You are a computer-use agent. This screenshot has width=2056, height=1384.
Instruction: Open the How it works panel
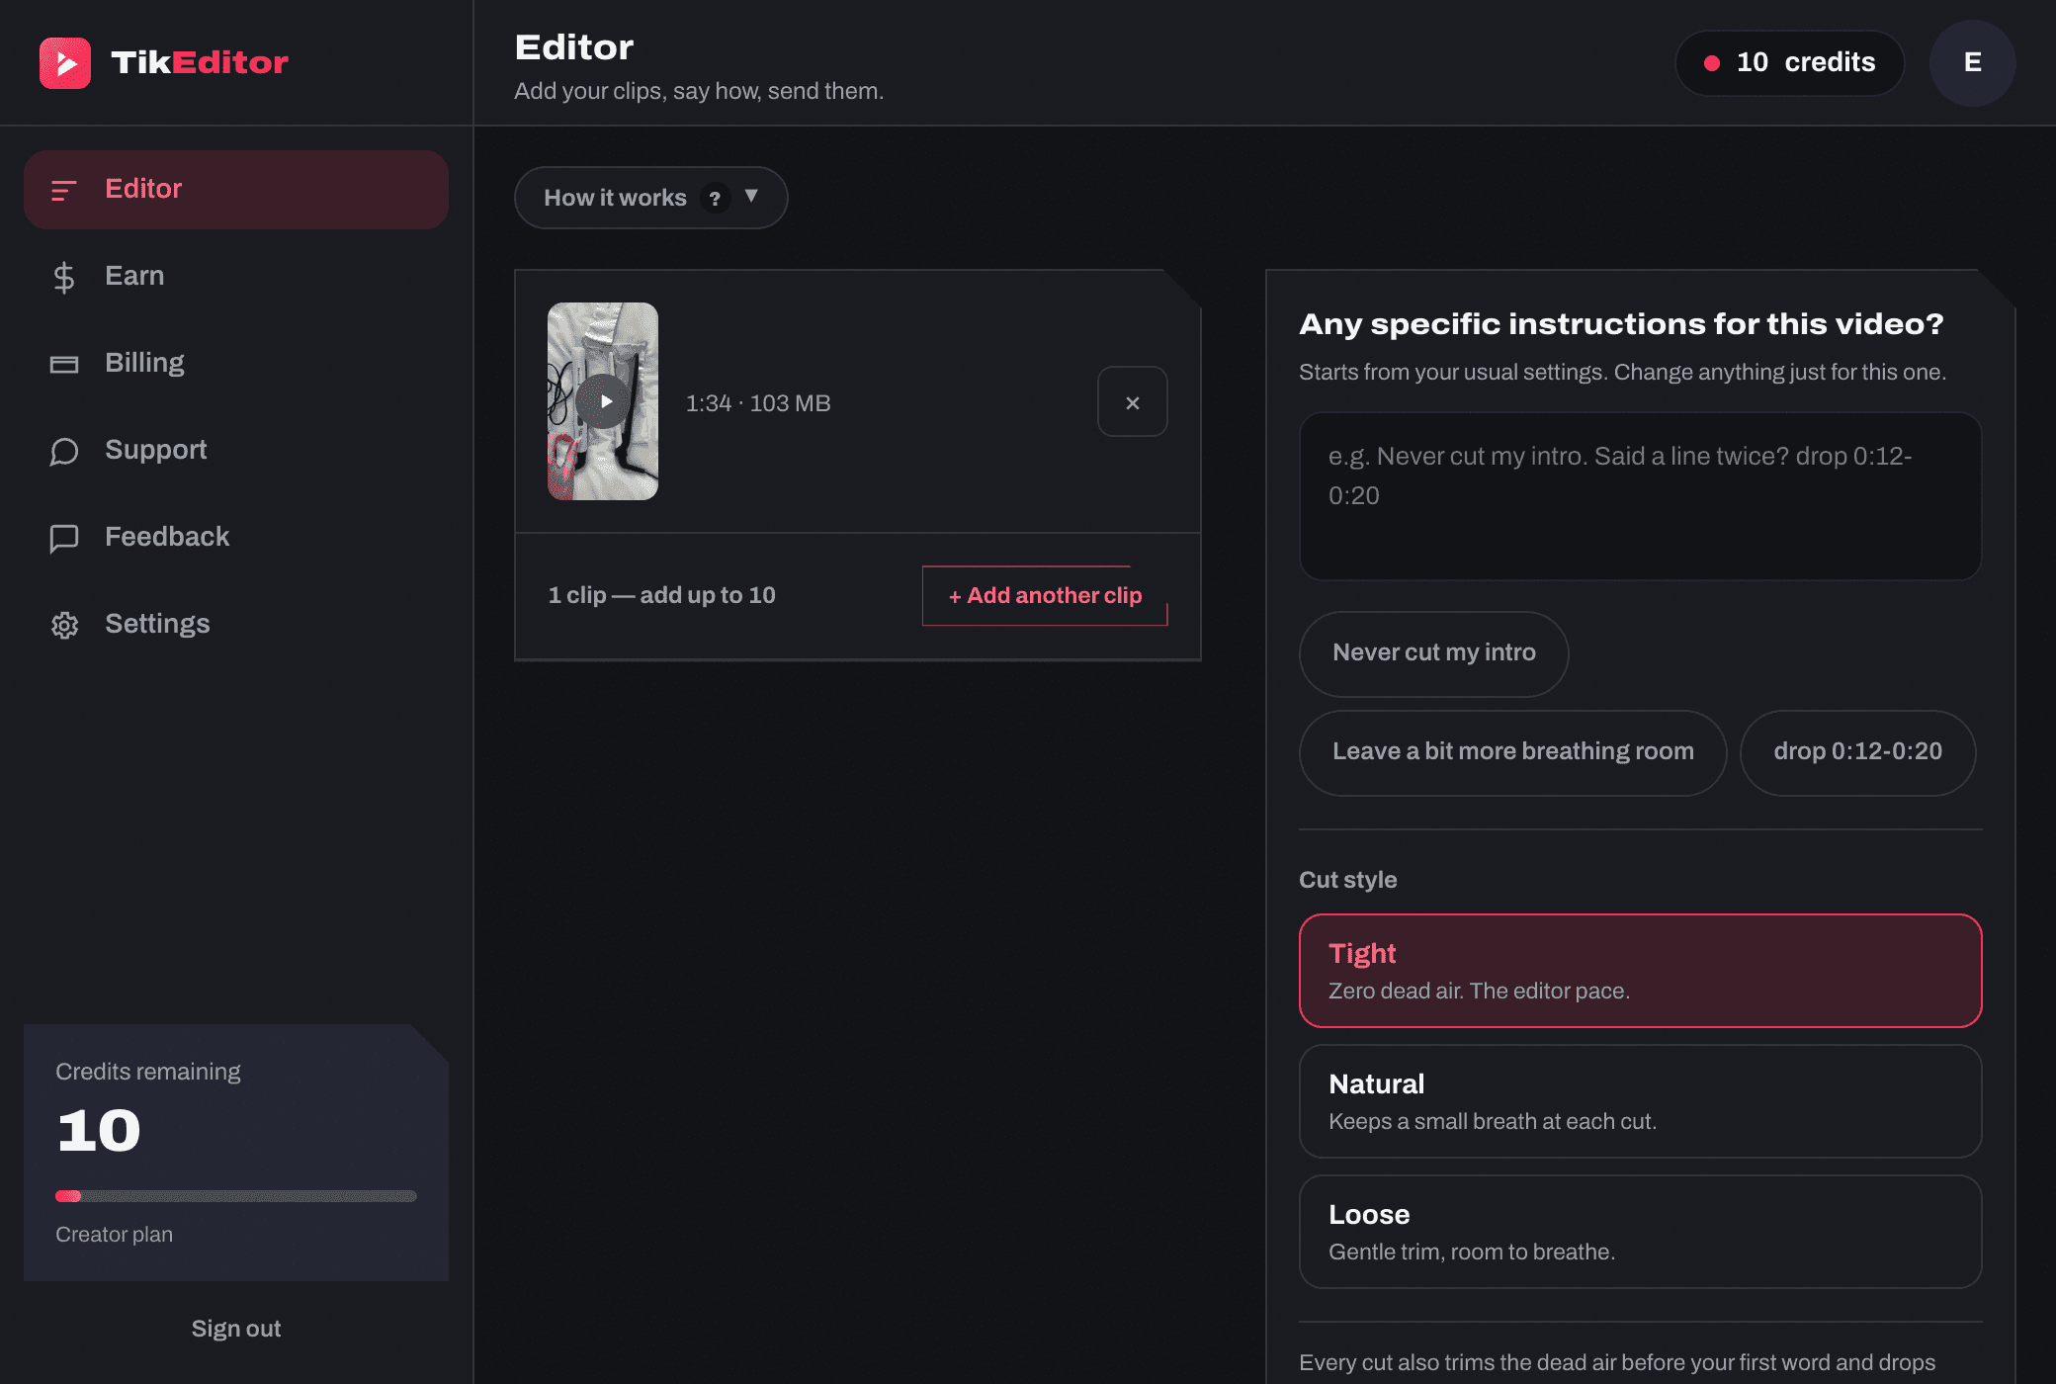pos(650,198)
